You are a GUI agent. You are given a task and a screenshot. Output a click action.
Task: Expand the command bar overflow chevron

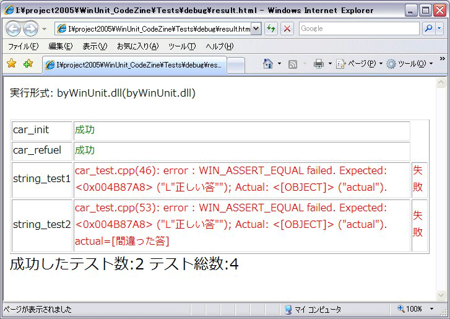442,59
